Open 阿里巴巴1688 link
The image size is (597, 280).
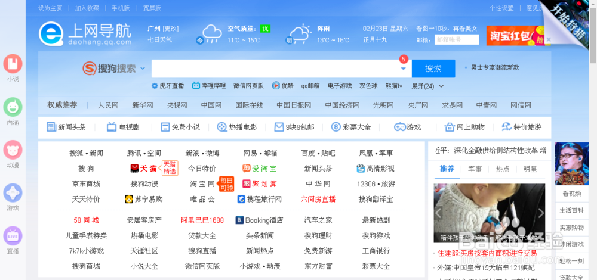[202, 220]
